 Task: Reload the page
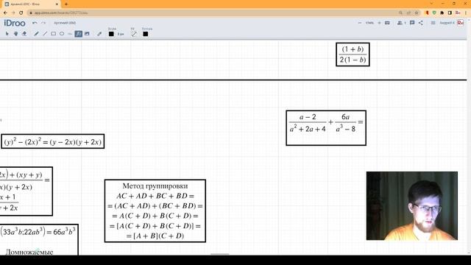21,13
